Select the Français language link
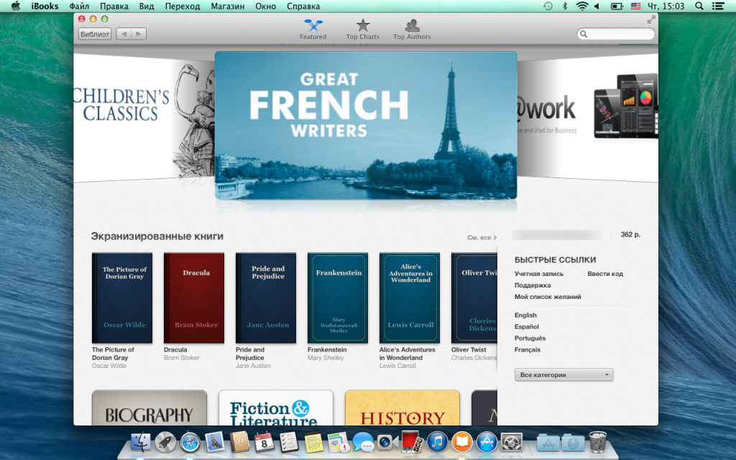Screen dimensions: 736x460 pyautogui.click(x=527, y=350)
